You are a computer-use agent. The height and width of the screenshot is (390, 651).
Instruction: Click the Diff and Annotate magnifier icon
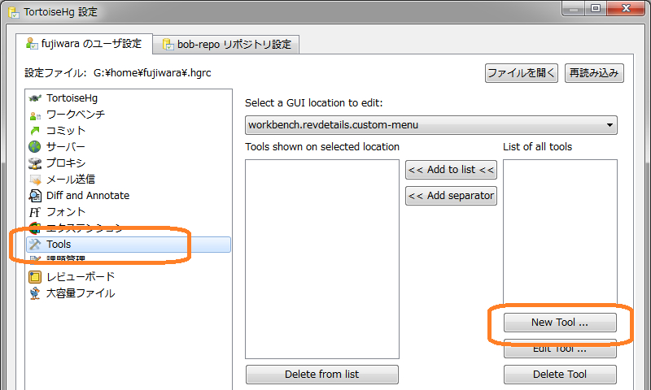pos(35,196)
